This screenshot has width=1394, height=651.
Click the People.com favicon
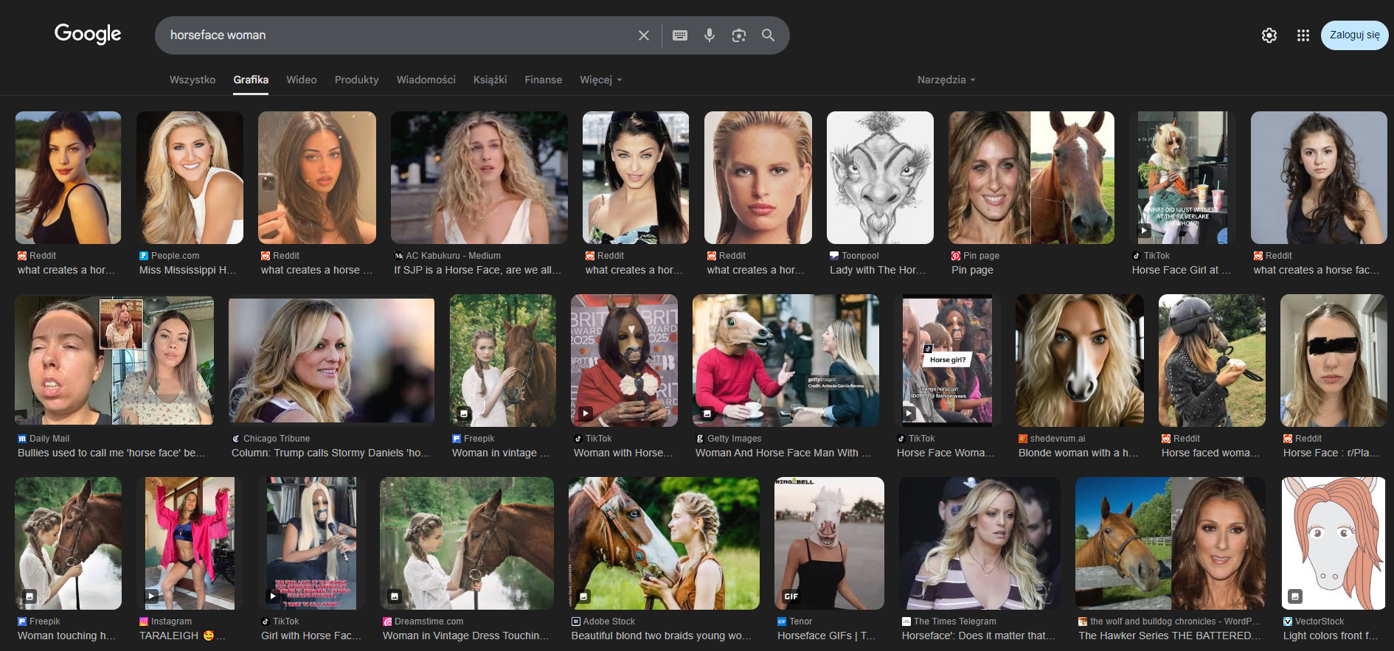144,256
